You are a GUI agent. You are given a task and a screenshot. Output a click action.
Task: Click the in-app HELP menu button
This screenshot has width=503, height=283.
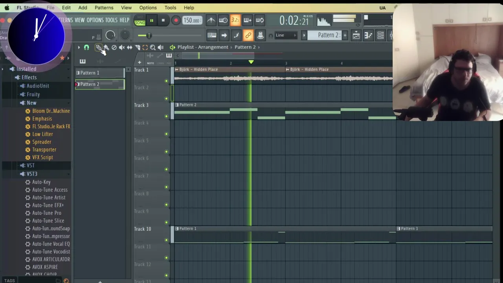point(124,20)
